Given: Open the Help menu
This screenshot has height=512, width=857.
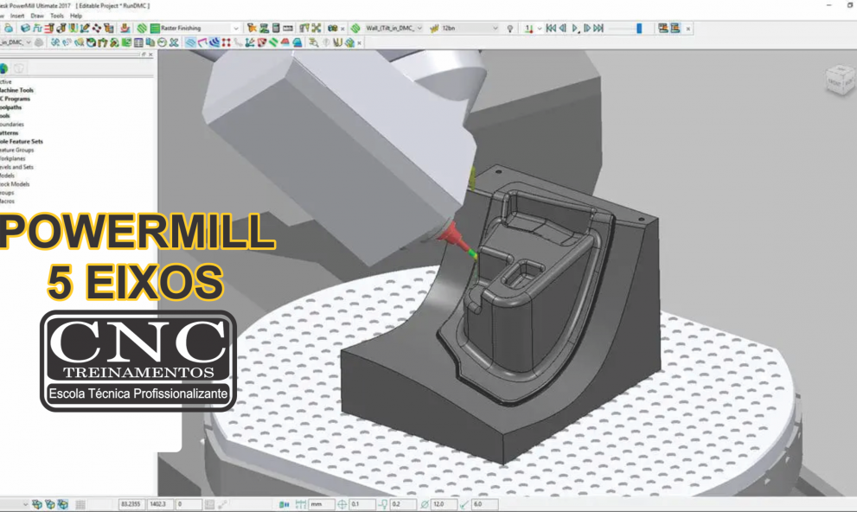Looking at the screenshot, I should [x=76, y=16].
